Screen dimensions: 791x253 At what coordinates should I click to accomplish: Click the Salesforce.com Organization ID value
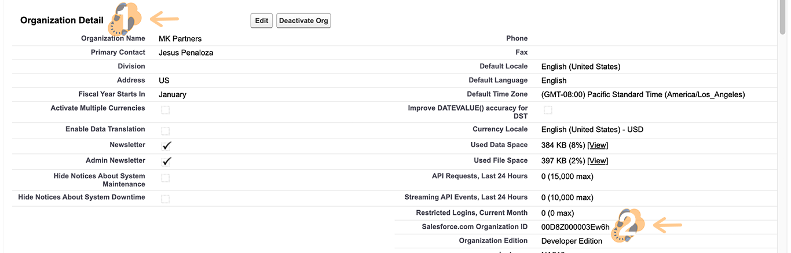pyautogui.click(x=575, y=227)
